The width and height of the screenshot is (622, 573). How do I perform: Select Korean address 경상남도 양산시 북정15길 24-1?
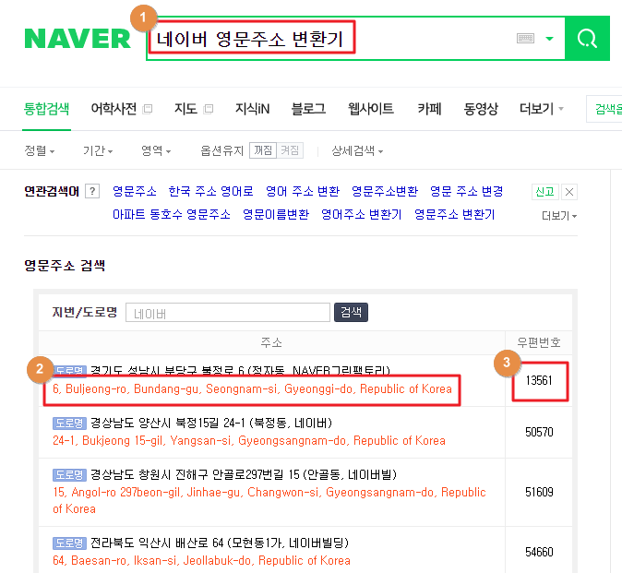tap(211, 424)
